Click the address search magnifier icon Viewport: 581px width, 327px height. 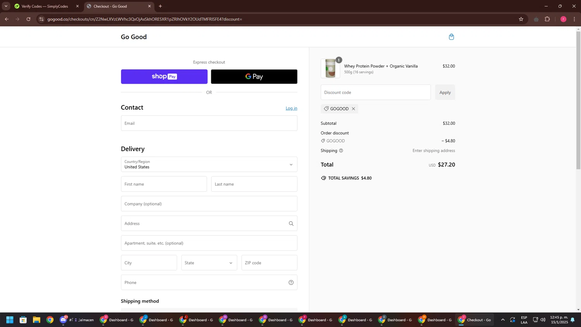click(291, 224)
